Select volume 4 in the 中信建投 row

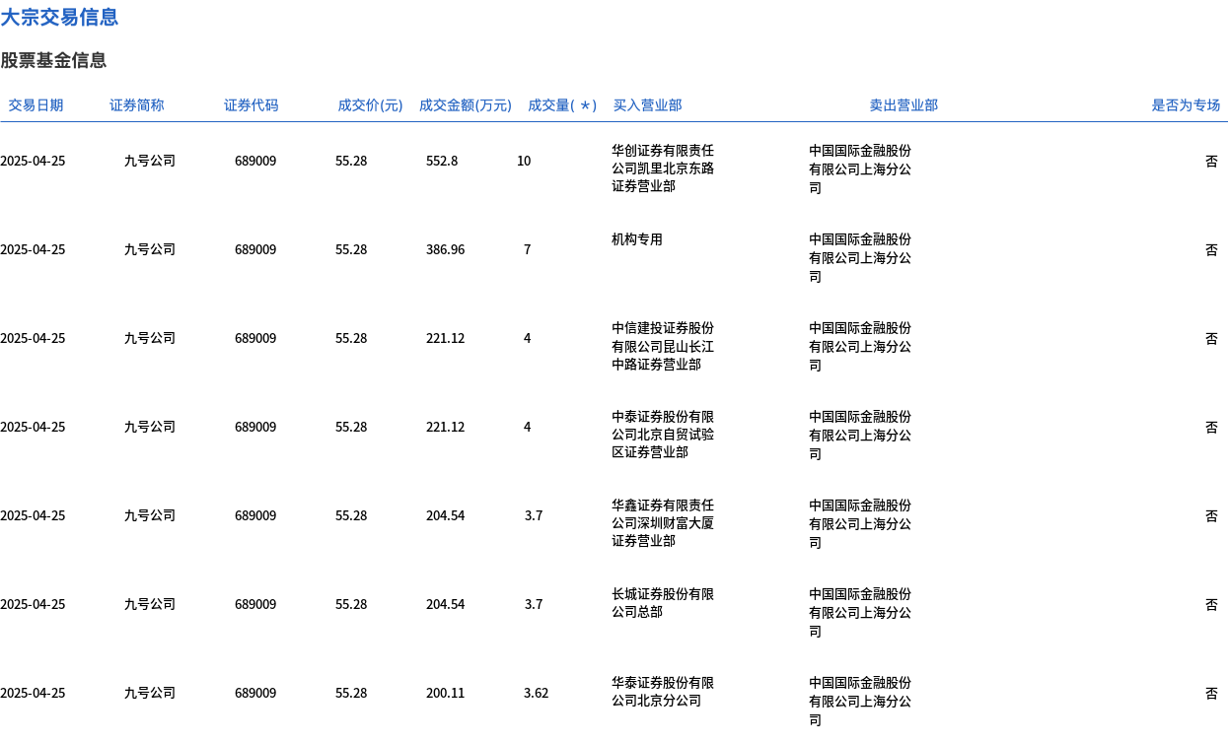(x=528, y=338)
